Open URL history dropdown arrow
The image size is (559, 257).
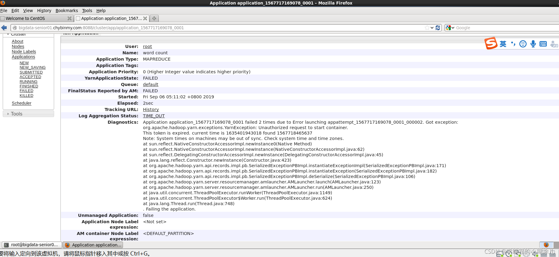432,28
